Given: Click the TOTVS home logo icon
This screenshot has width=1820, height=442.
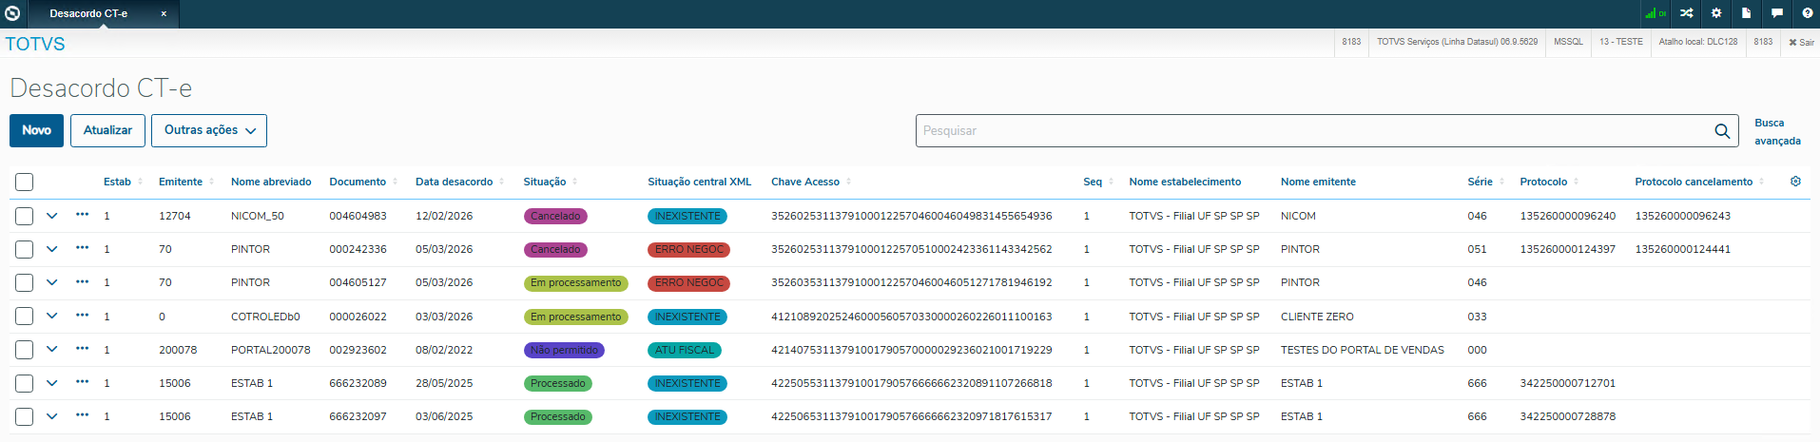Looking at the screenshot, I should point(12,13).
